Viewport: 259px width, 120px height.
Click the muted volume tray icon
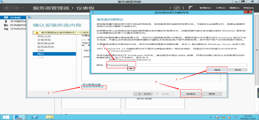(228, 117)
